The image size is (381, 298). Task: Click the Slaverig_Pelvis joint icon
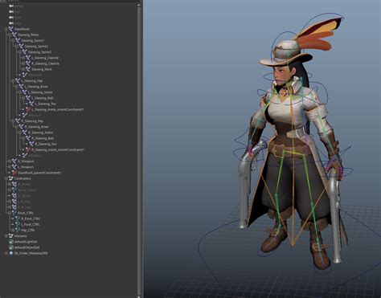(x=14, y=35)
